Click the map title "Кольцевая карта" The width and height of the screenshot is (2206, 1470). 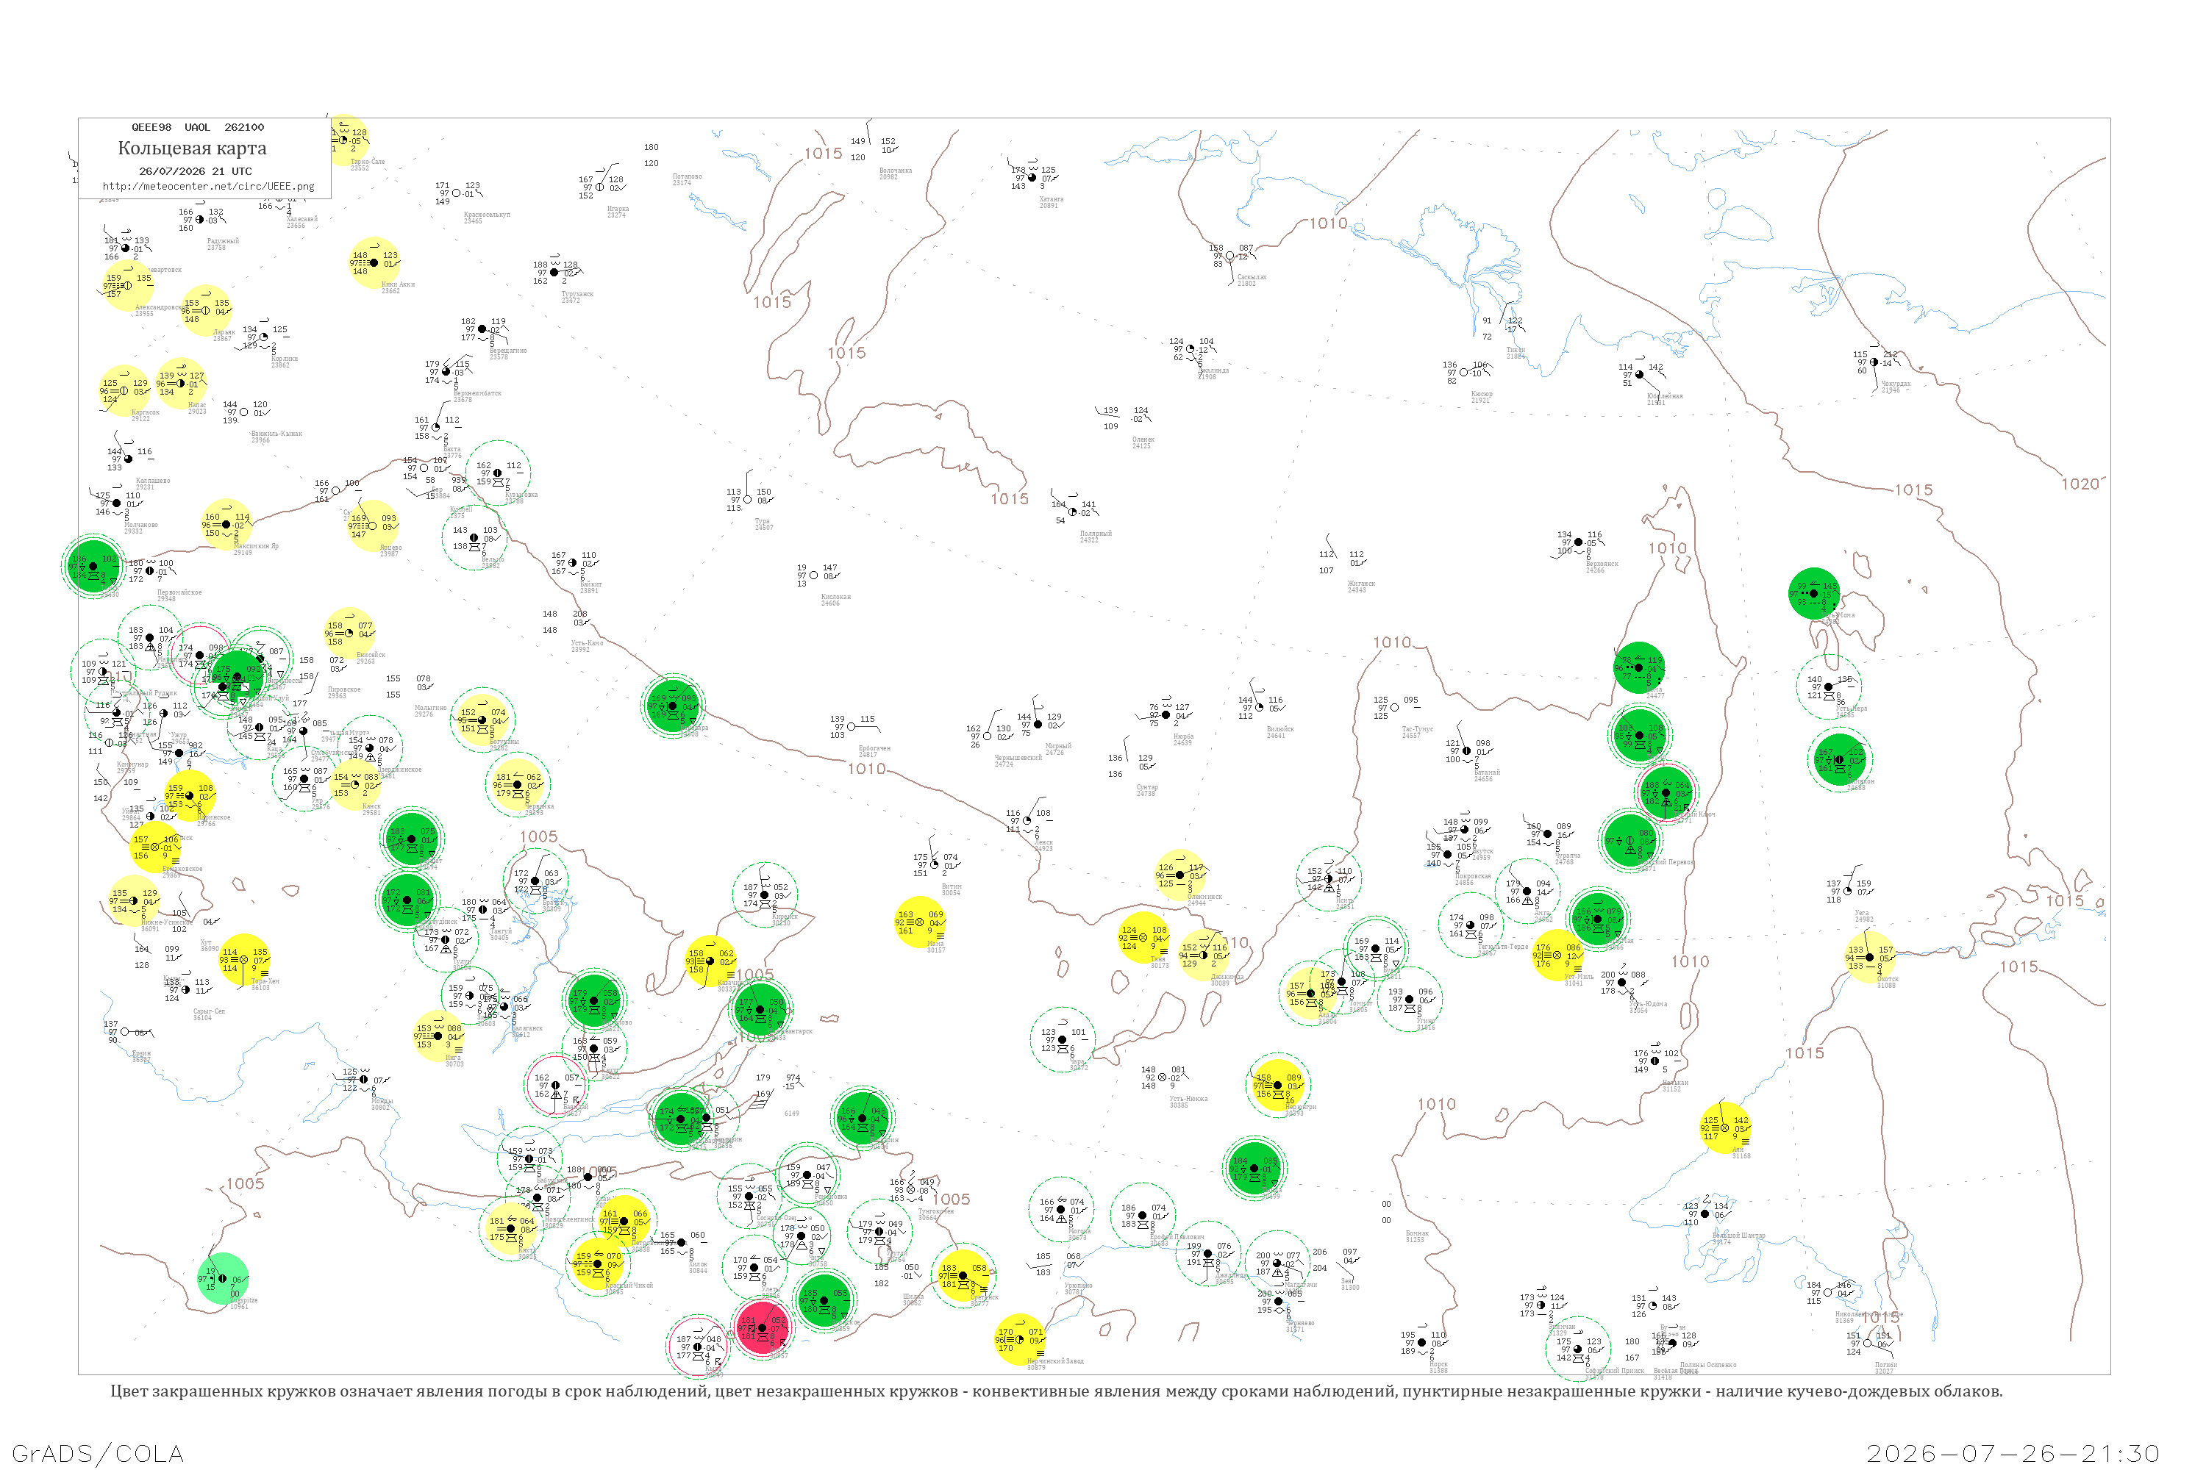point(192,148)
